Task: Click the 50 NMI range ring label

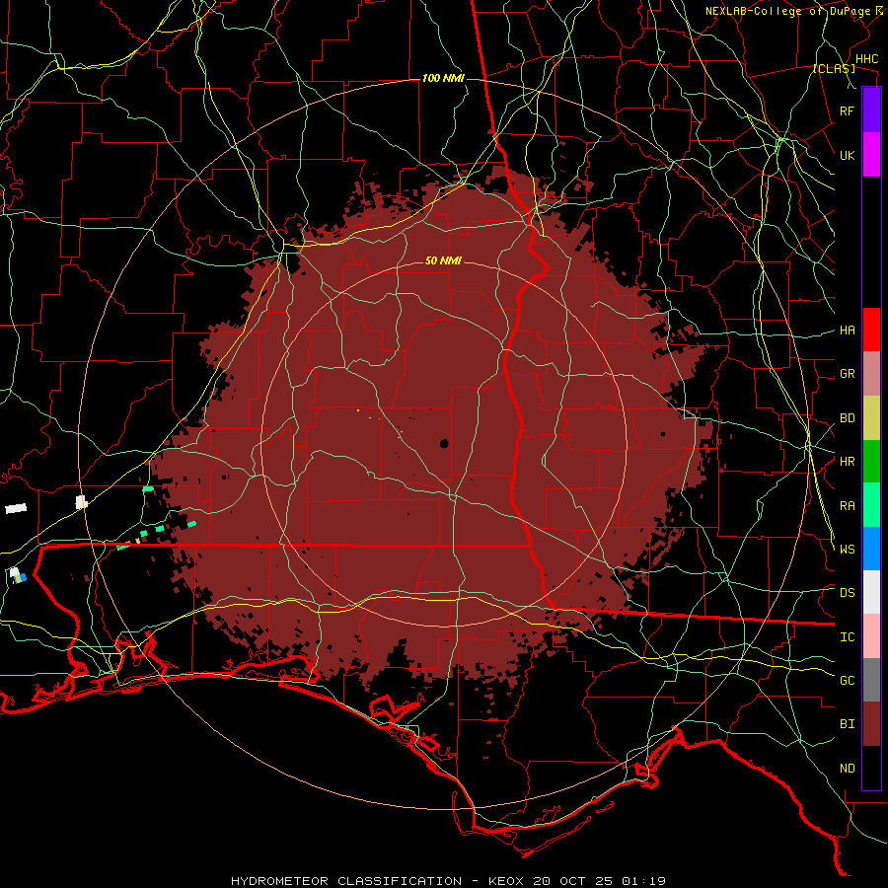Action: pyautogui.click(x=443, y=261)
